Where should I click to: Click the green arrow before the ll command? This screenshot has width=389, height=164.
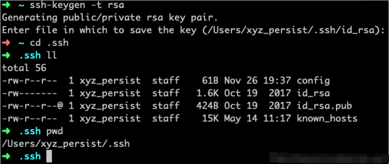point(7,55)
